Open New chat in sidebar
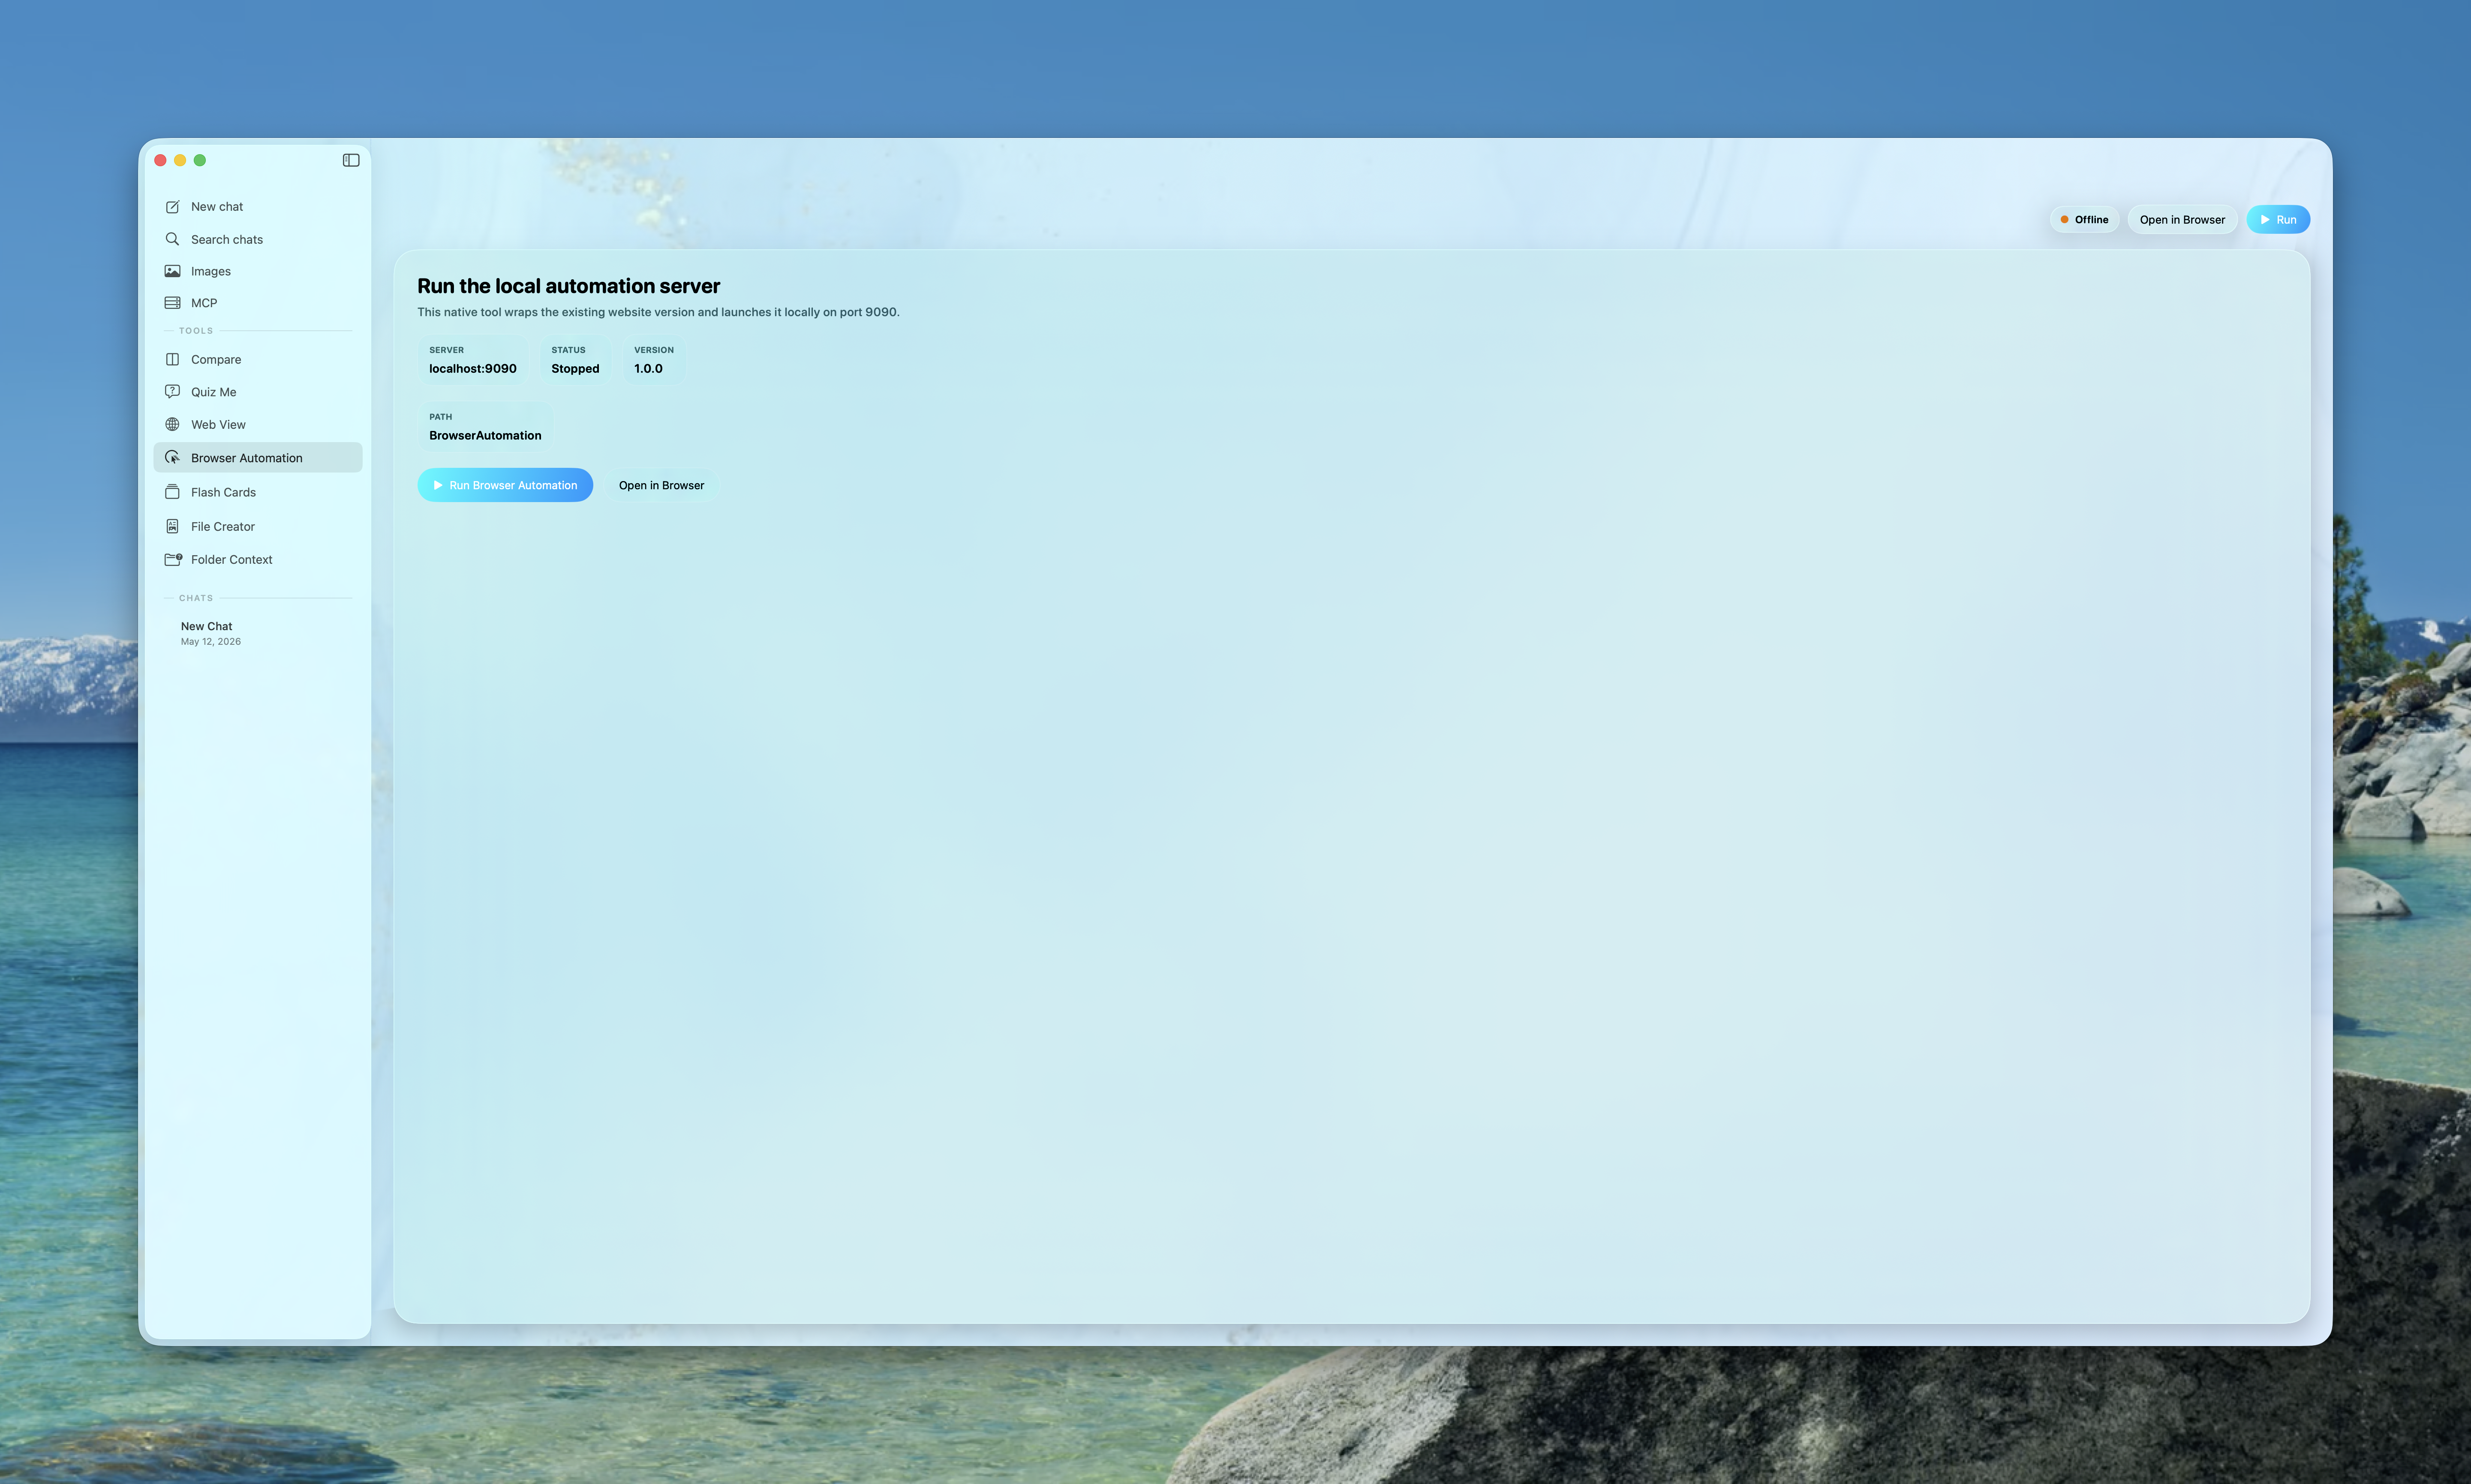 click(x=258, y=207)
